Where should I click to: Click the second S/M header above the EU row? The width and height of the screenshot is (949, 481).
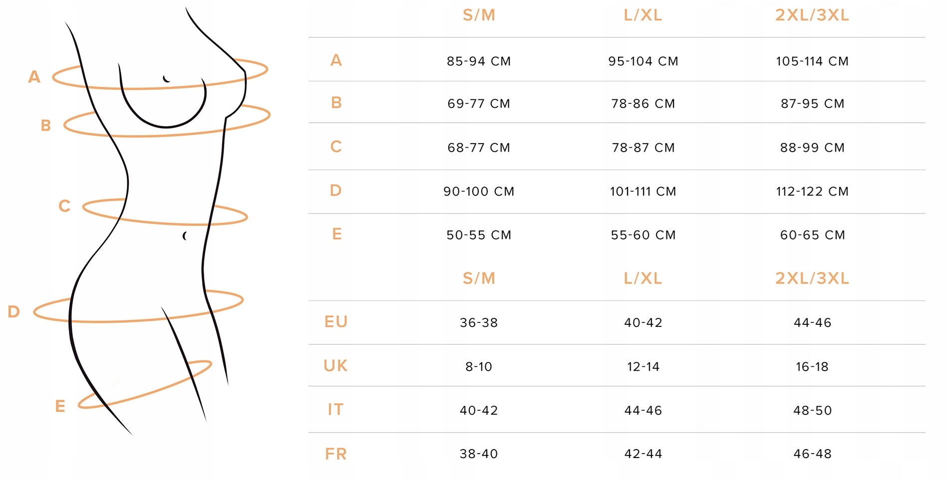[x=479, y=278]
